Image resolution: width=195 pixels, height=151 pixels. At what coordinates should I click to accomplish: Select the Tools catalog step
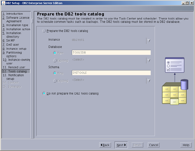point(16,71)
